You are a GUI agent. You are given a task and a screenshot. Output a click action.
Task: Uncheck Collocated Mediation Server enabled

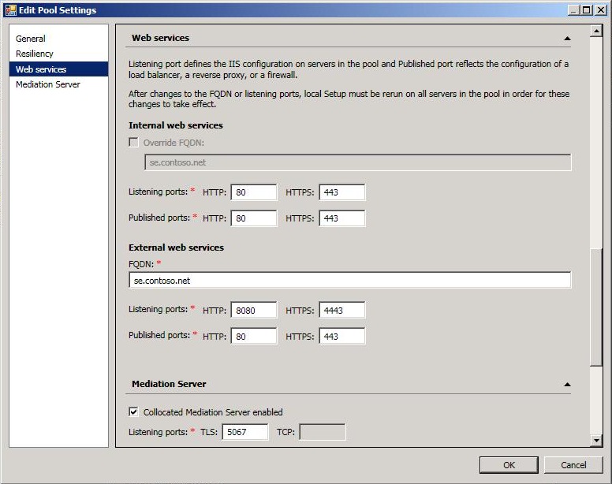tap(133, 411)
